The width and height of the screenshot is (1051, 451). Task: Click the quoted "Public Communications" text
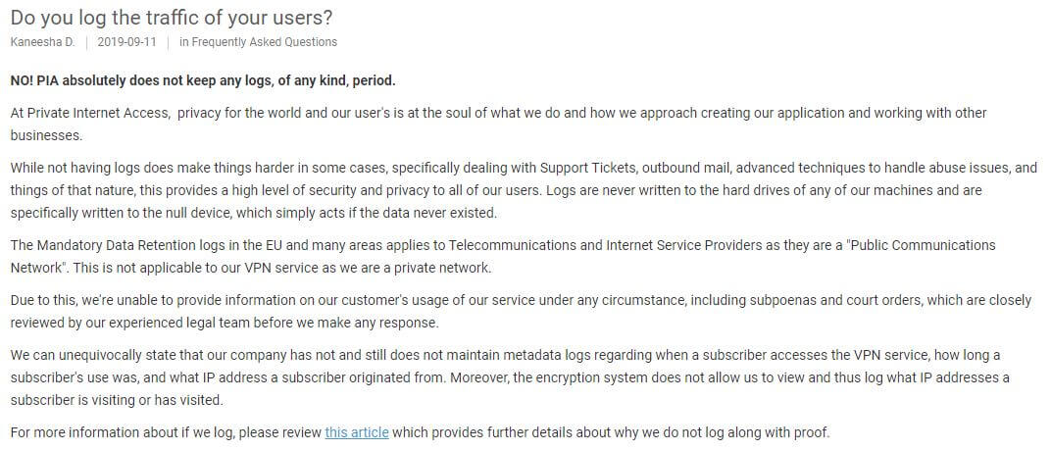point(922,244)
